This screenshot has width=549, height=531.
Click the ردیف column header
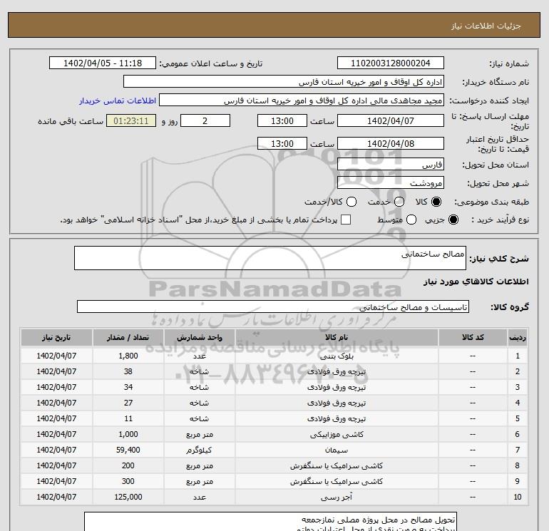518,337
